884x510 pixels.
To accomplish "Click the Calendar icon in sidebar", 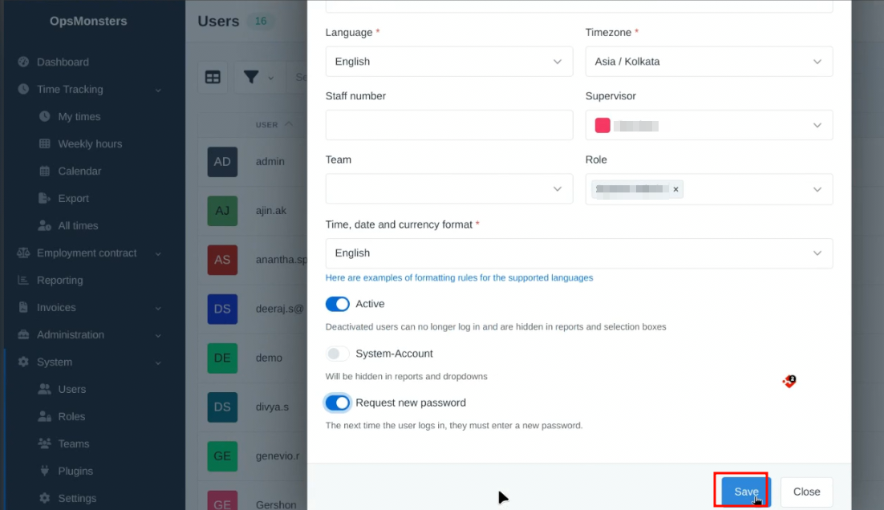I will coord(45,171).
